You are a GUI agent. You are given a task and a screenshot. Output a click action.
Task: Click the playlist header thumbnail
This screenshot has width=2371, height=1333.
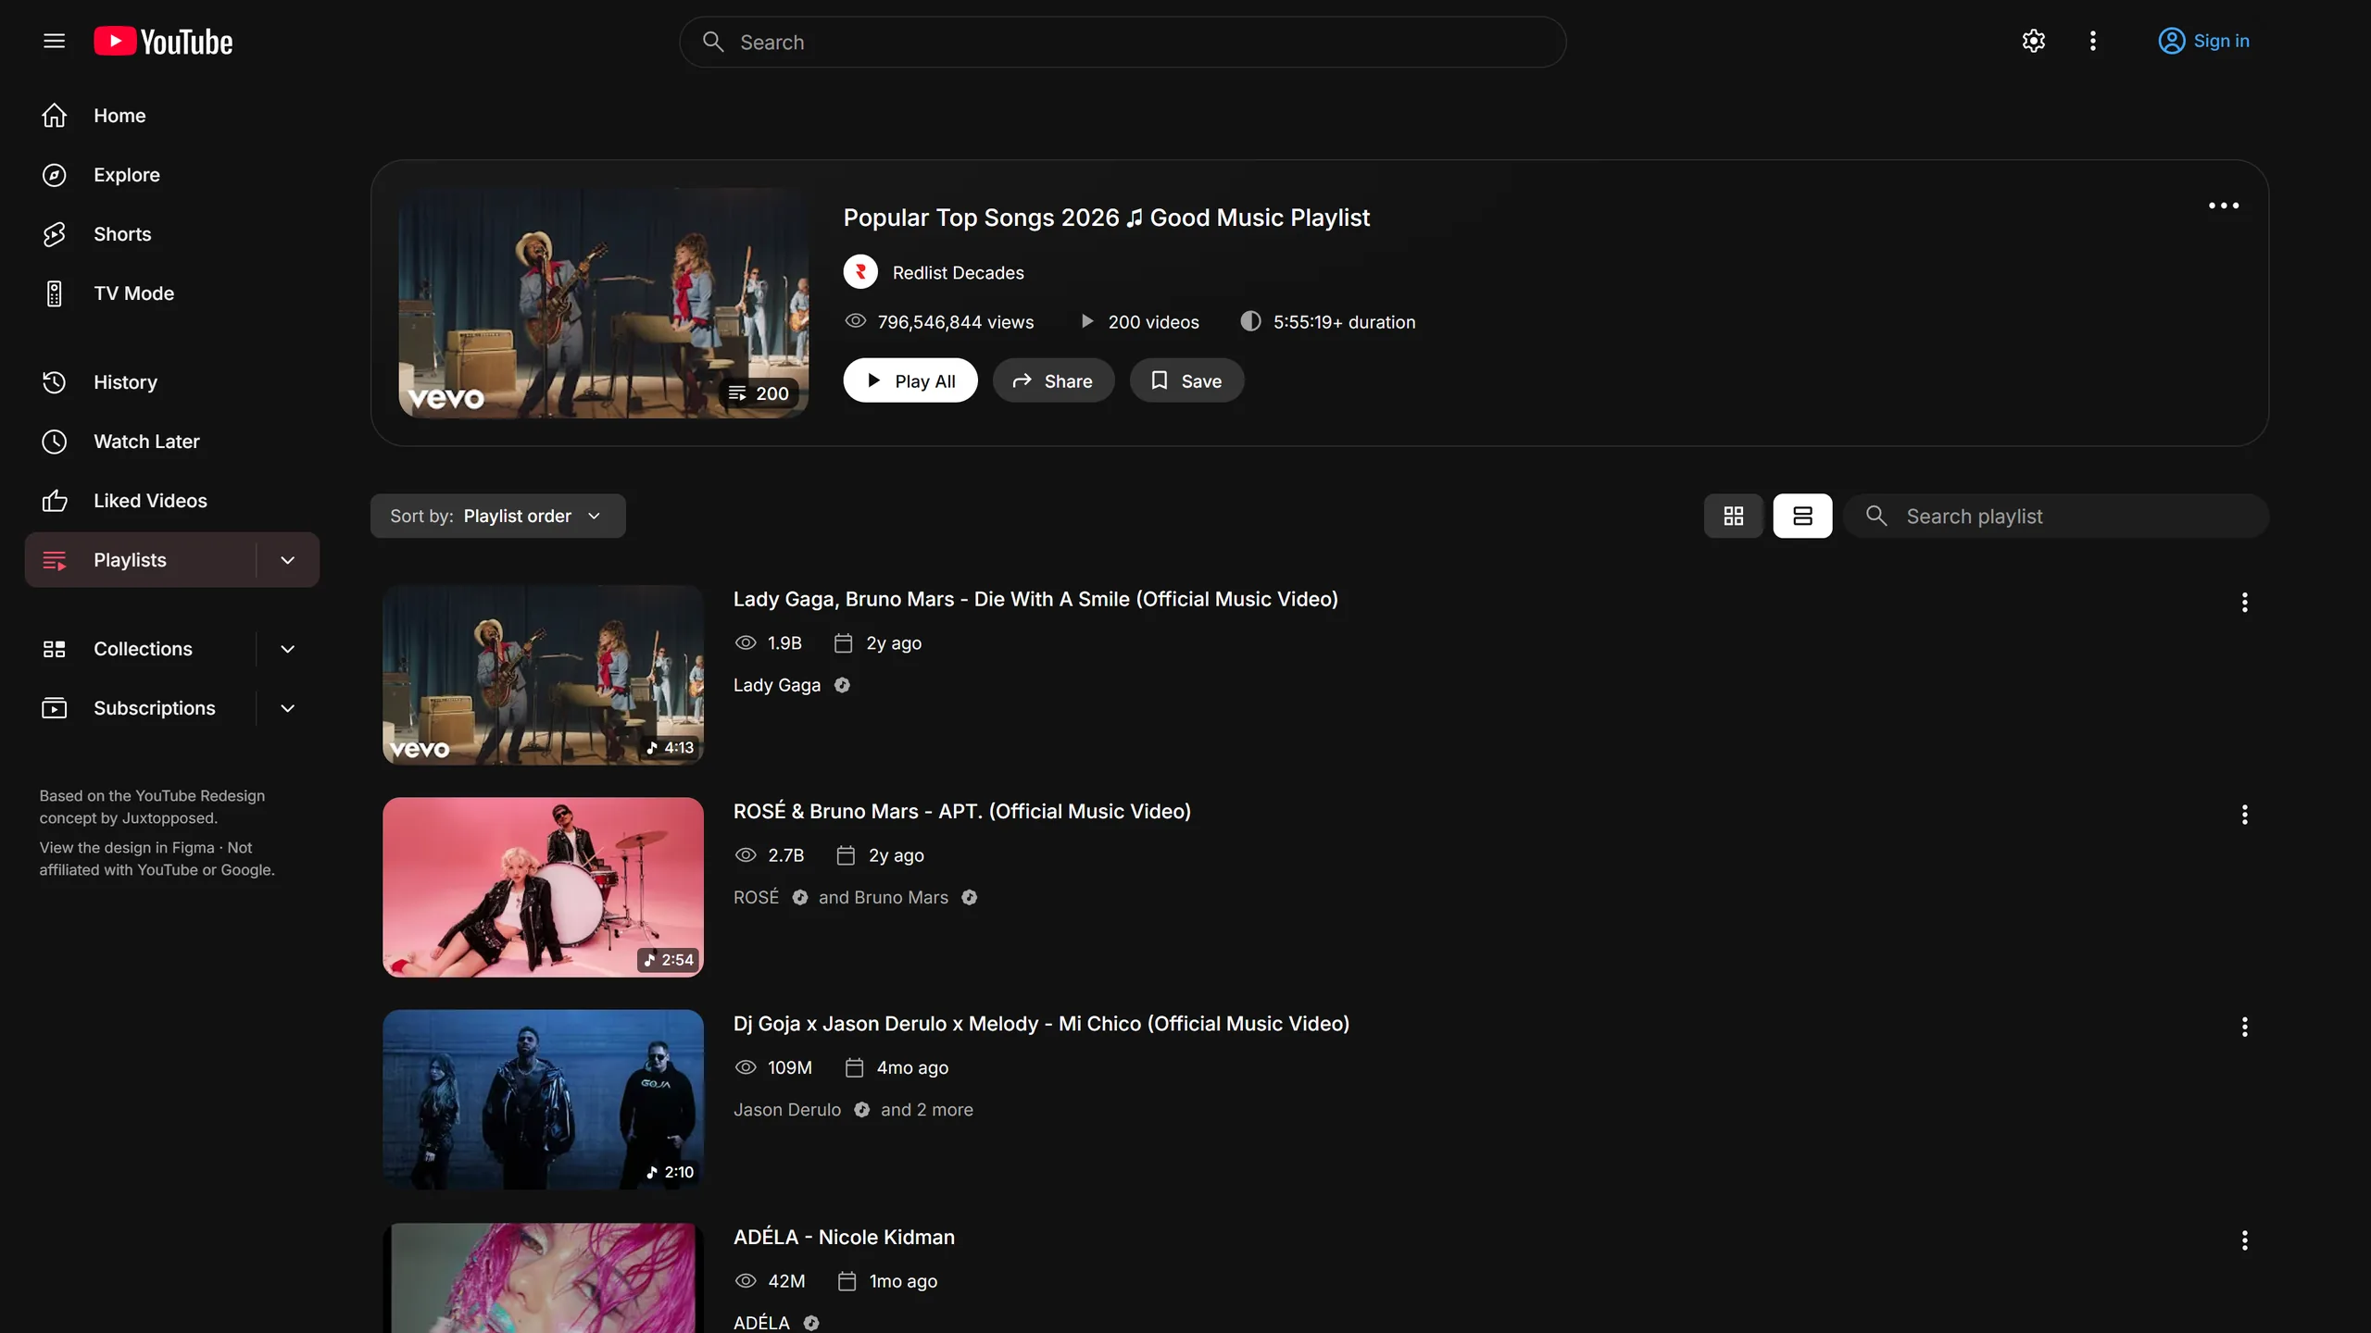(603, 303)
